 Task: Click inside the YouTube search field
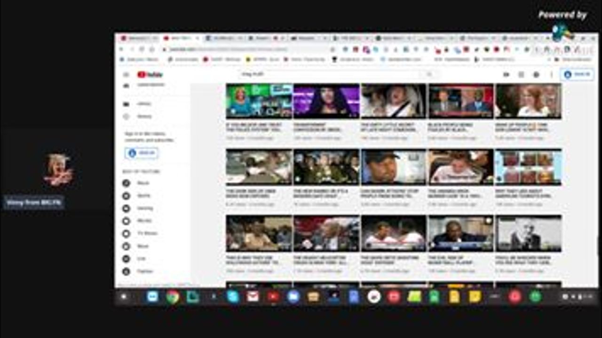[x=329, y=74]
